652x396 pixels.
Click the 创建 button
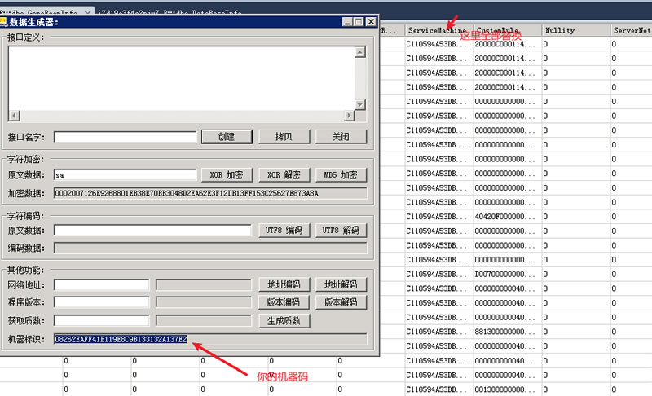226,137
